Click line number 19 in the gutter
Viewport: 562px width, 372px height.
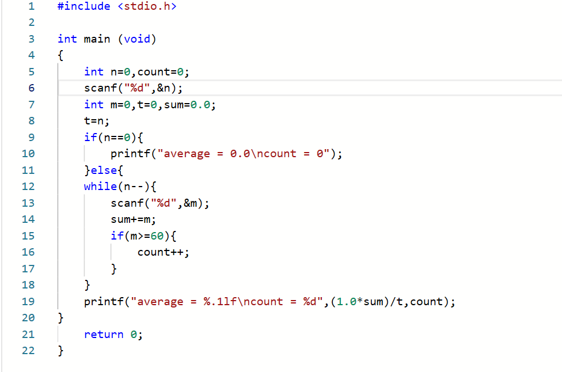pos(28,301)
